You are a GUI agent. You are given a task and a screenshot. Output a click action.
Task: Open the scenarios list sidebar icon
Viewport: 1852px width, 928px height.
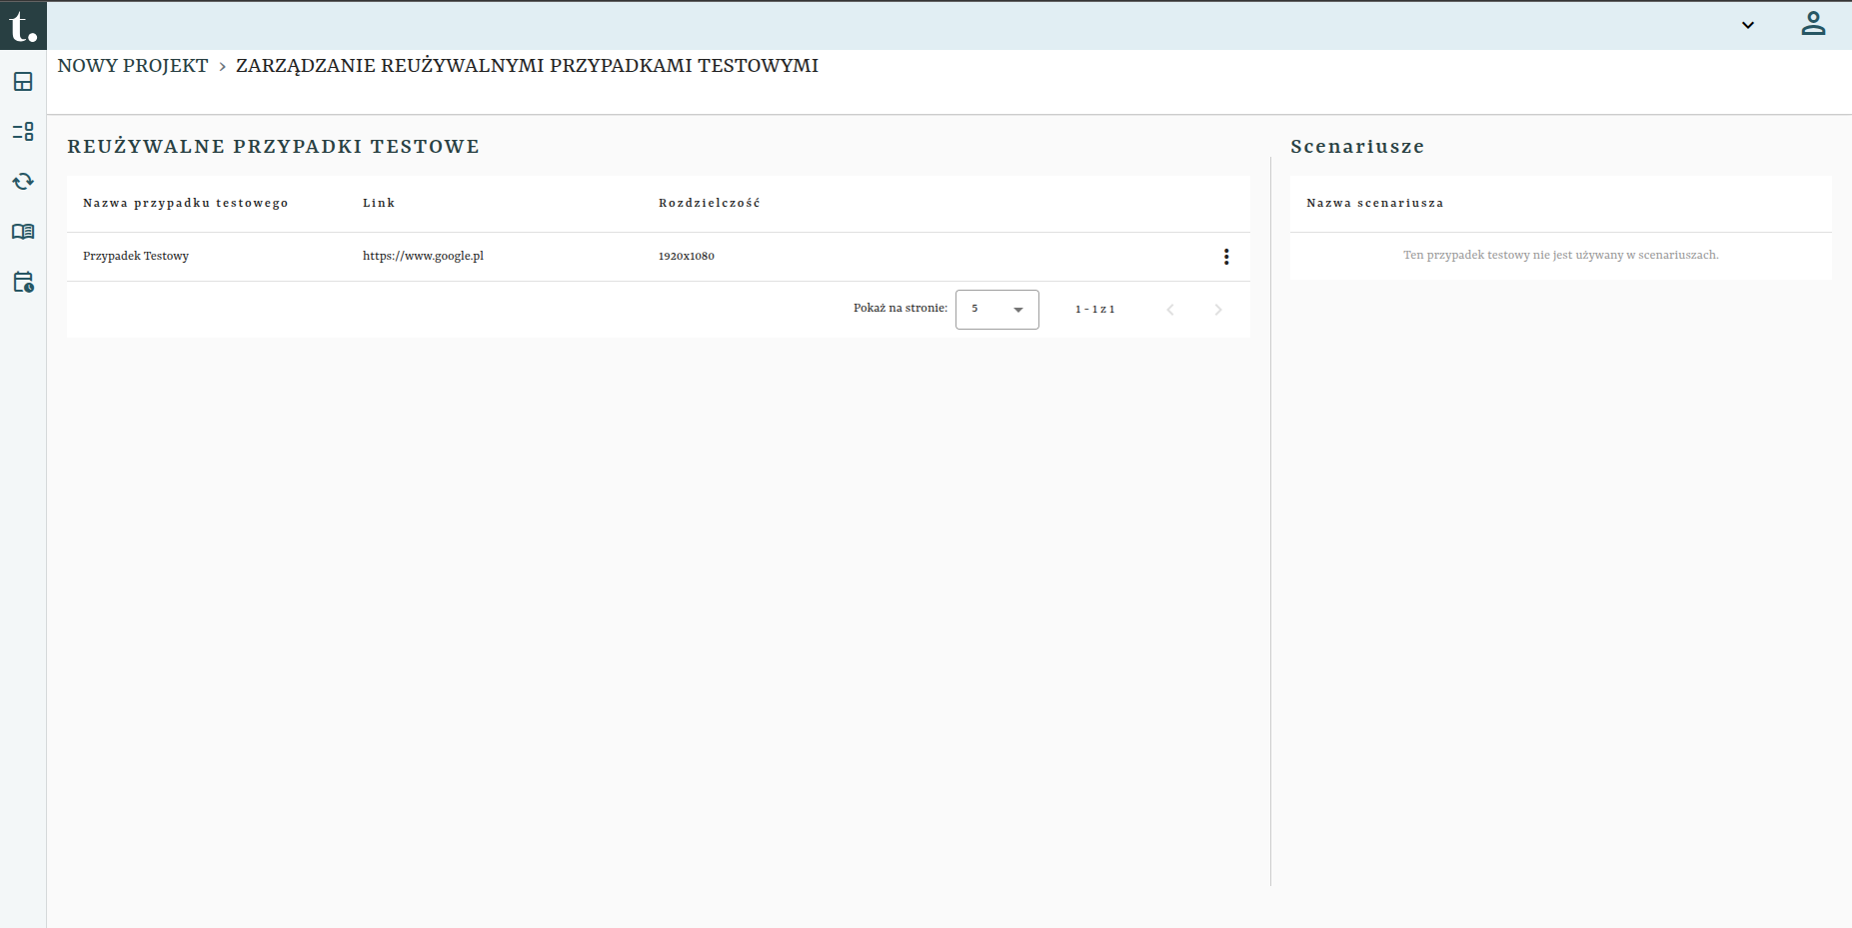pyautogui.click(x=23, y=132)
